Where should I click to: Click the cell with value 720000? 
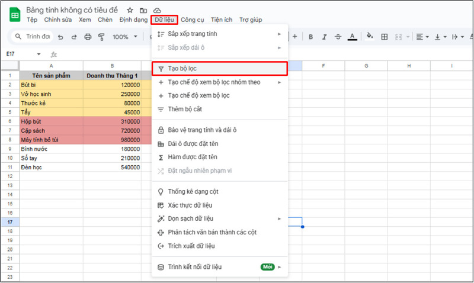[112, 130]
